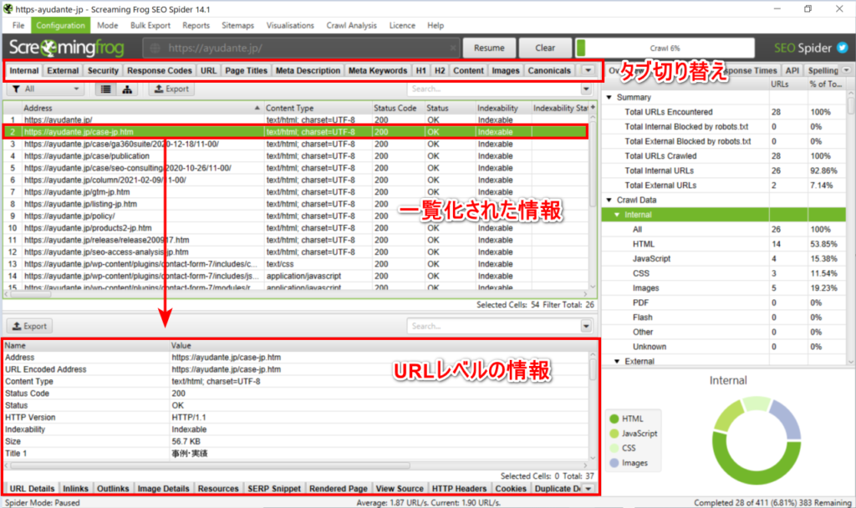Click lower Export button

pyautogui.click(x=30, y=327)
